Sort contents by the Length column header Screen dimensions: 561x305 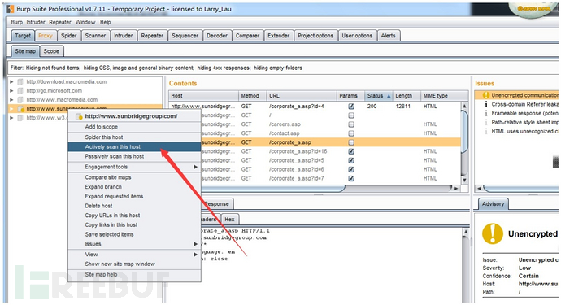[407, 96]
